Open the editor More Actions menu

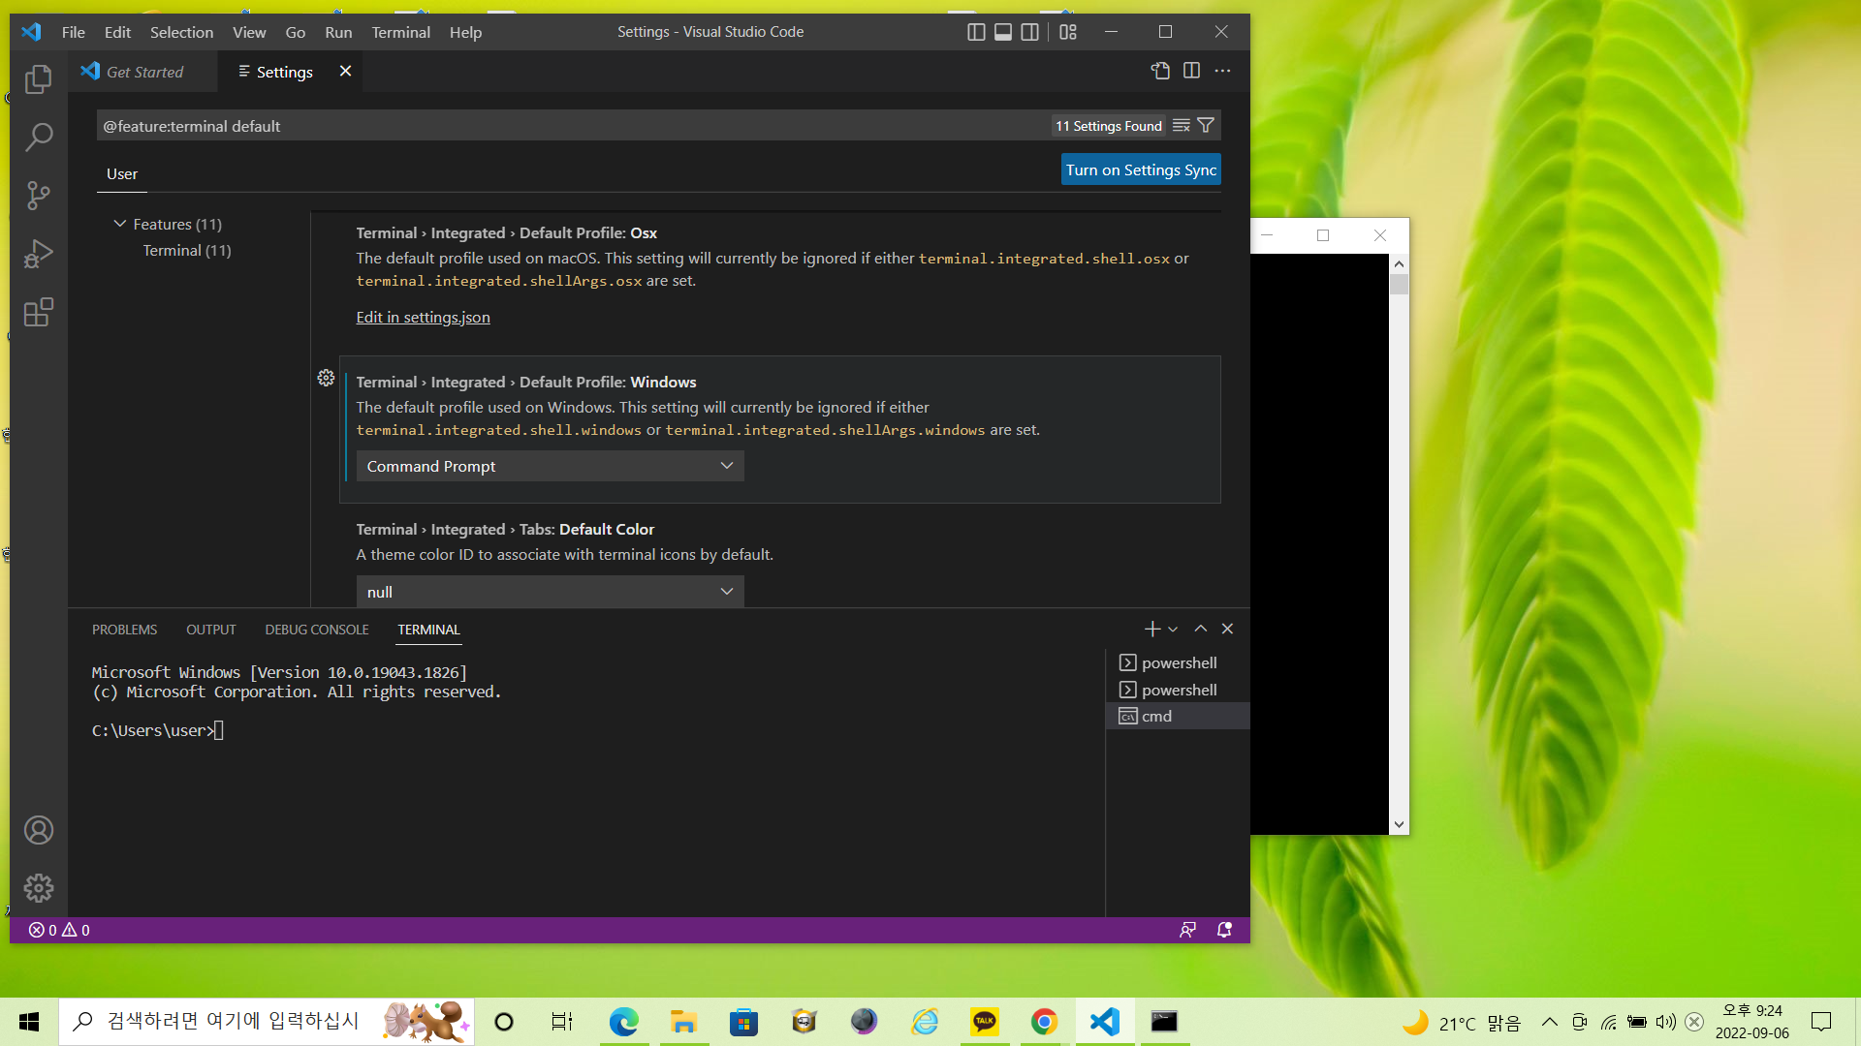click(x=1222, y=71)
